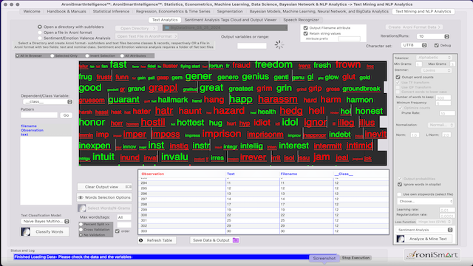
Task: Click into the Pattern input field
Action: (39, 115)
